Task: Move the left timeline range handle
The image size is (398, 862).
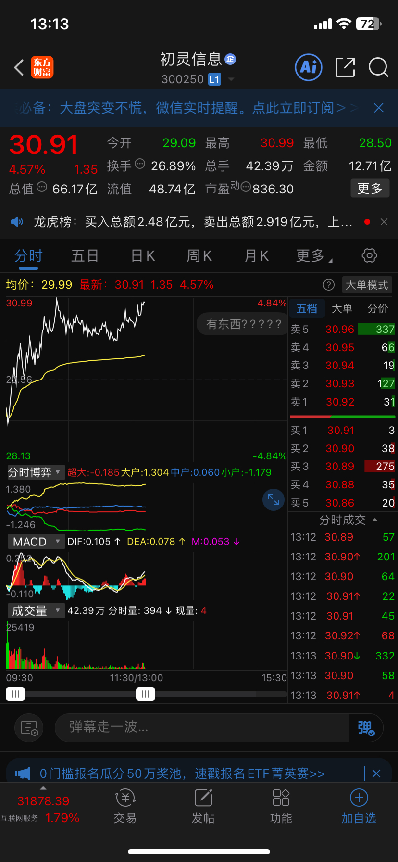Action: (15, 694)
